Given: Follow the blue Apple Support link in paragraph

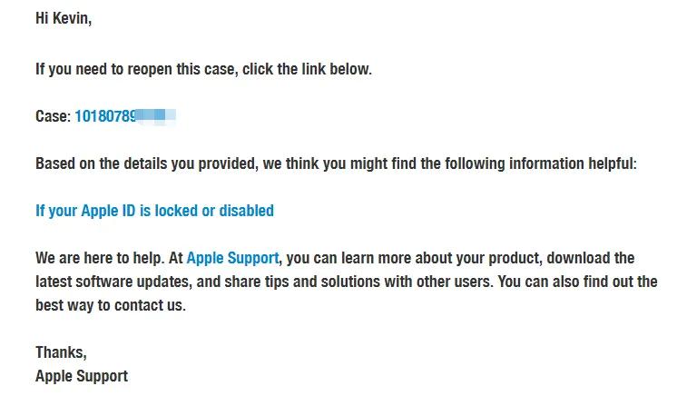Looking at the screenshot, I should (x=232, y=258).
